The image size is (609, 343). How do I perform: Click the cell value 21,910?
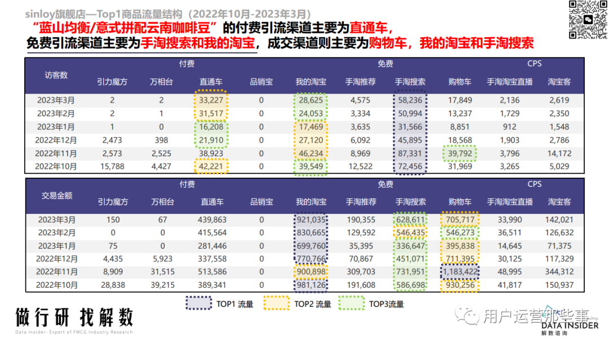(x=211, y=140)
